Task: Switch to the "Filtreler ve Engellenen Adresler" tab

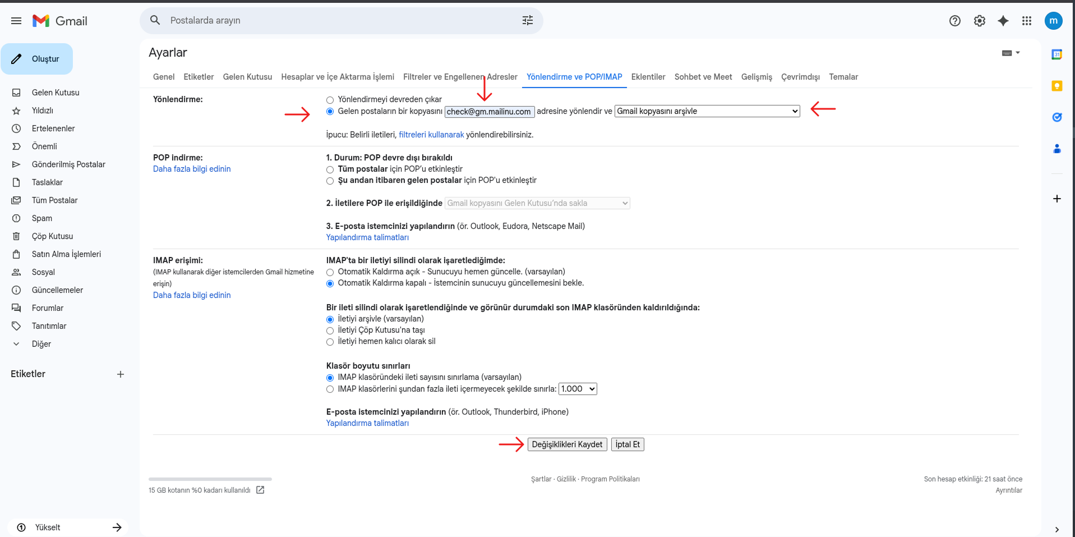Action: (x=460, y=77)
